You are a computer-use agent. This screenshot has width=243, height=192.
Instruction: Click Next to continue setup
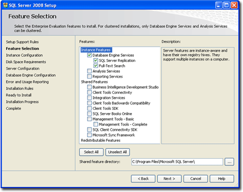169,179
